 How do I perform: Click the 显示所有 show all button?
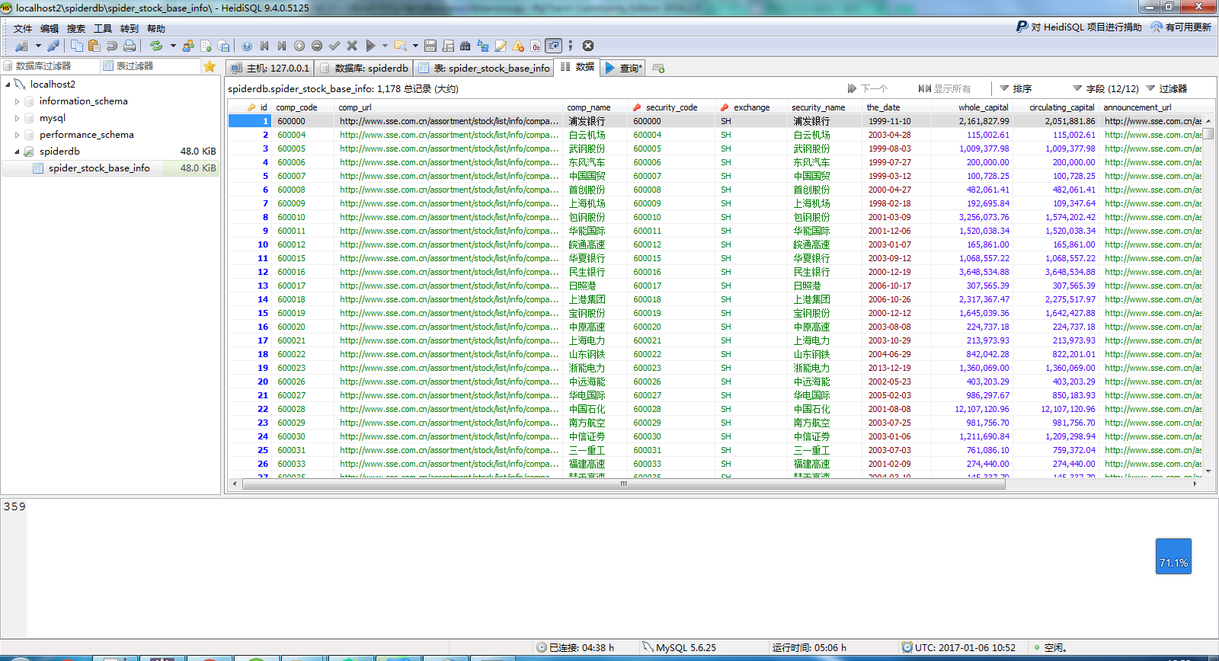pyautogui.click(x=945, y=88)
